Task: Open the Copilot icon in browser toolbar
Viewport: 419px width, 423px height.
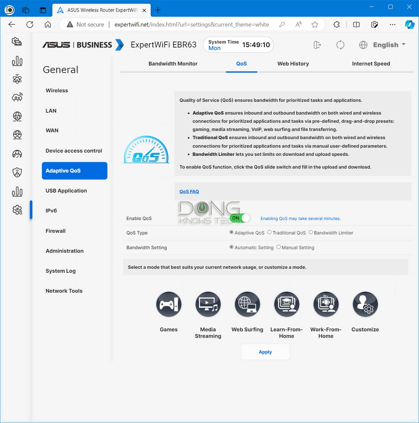Action: tap(410, 24)
